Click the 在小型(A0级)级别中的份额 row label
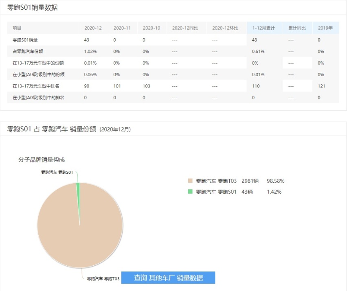Viewport: 347px width, 291px height. point(39,74)
